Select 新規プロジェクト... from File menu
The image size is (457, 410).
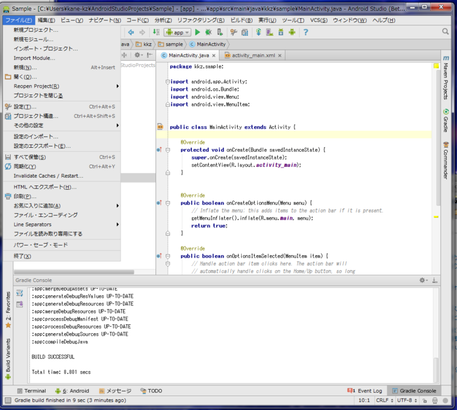[62, 30]
